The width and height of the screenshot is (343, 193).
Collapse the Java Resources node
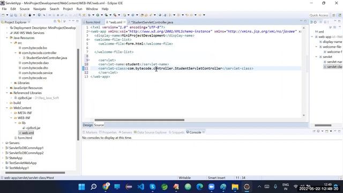click(x=7, y=38)
